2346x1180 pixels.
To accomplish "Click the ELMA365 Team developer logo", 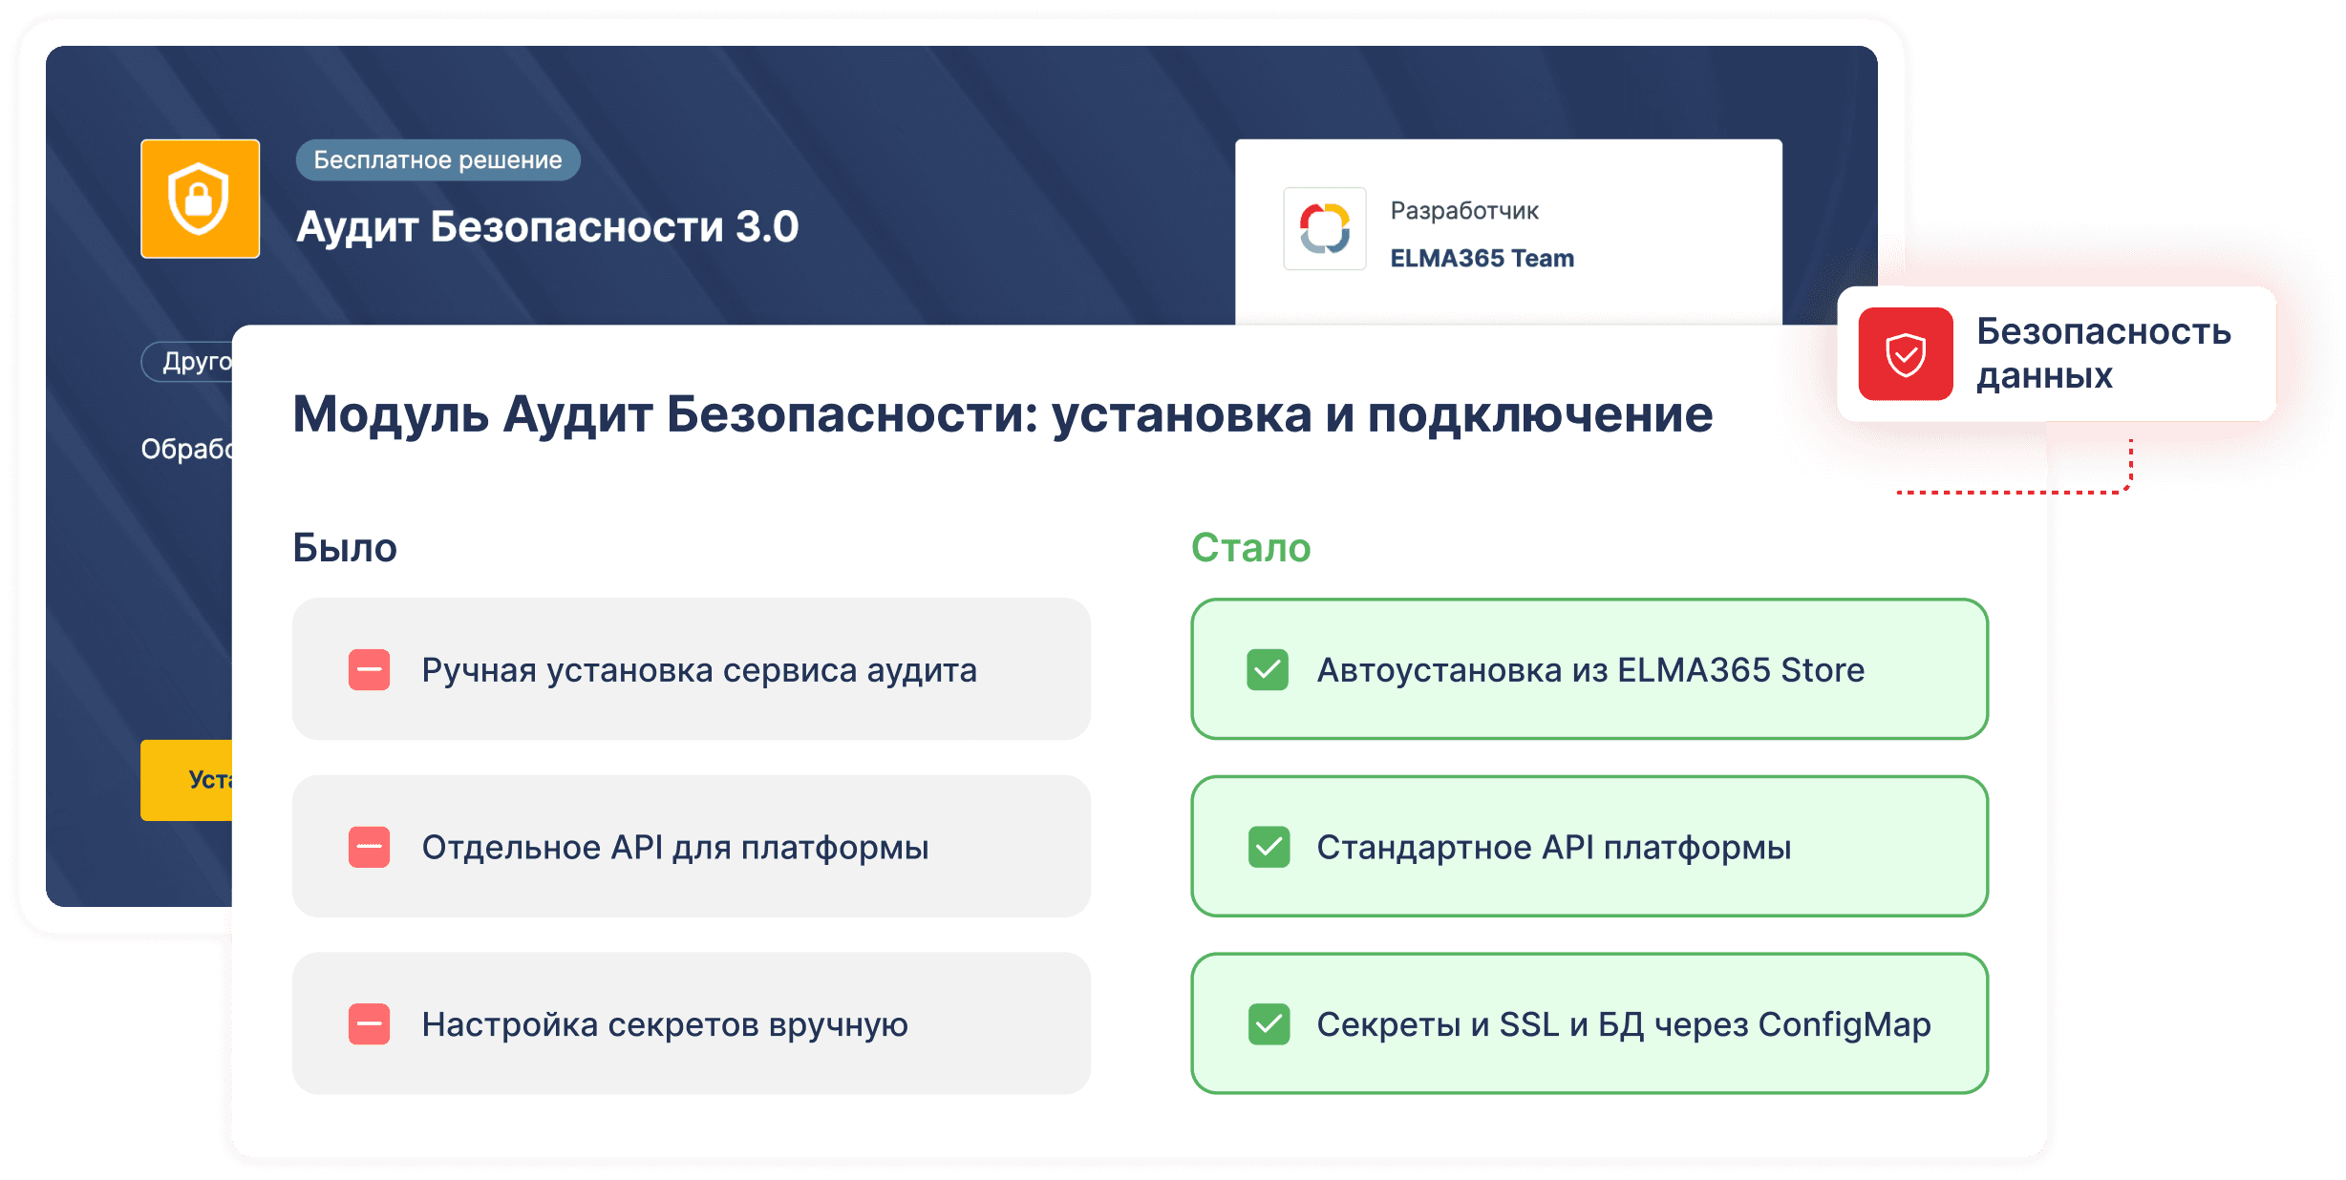I will (1324, 229).
